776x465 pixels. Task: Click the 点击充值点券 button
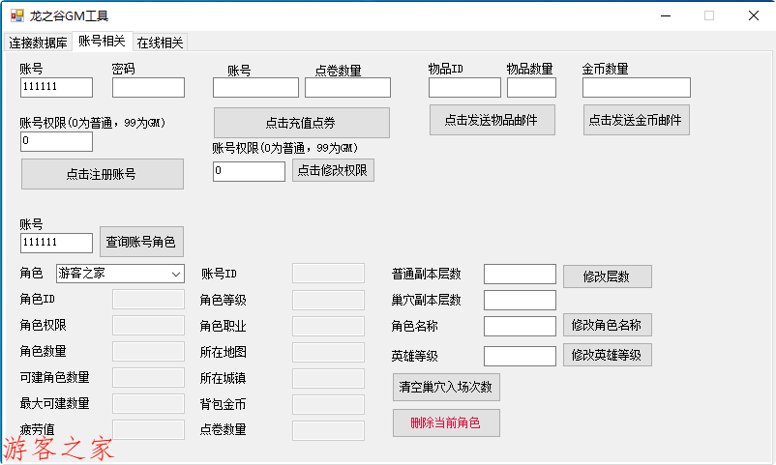click(301, 123)
